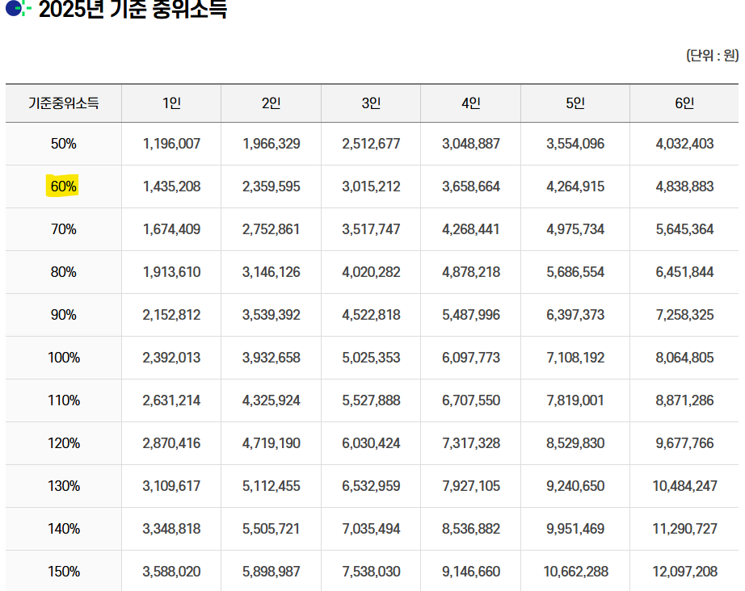Click the value 12,097,208
The image size is (745, 591).
684,571
